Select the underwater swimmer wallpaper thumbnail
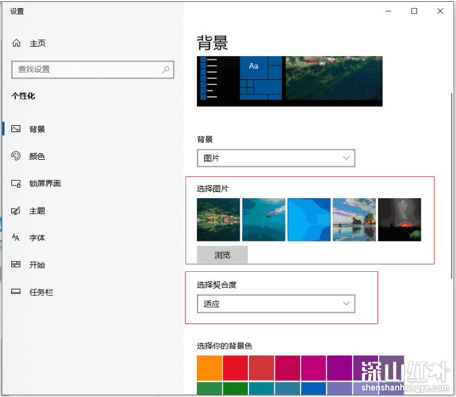This screenshot has height=397, width=456. coord(264,220)
